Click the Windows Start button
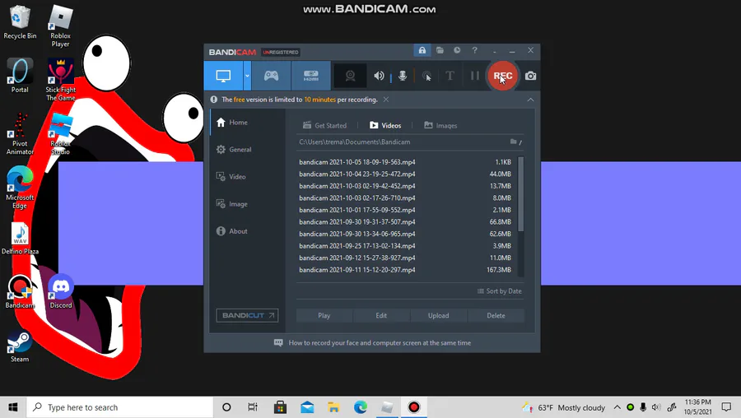 tap(13, 407)
